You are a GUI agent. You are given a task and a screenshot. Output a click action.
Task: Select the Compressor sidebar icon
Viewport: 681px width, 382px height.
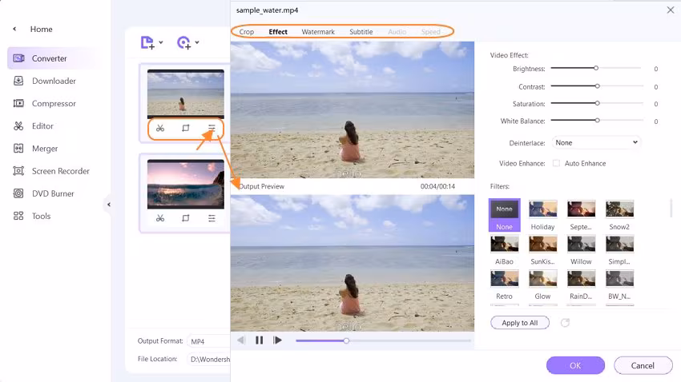point(18,103)
